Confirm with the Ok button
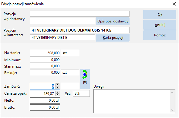Viewport: 179px width, 118px height. click(x=160, y=15)
